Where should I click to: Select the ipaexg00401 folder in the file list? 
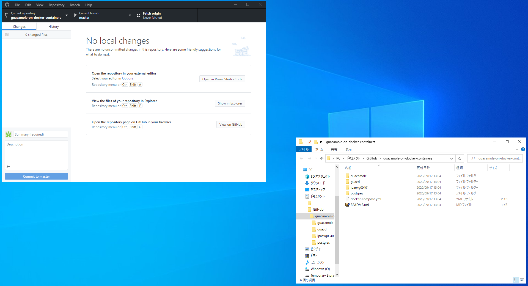(359, 188)
